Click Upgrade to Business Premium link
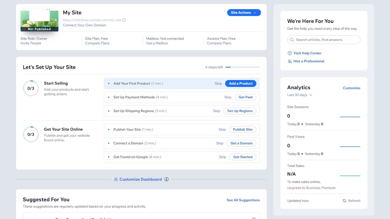This screenshot has width=390, height=219. click(311, 188)
